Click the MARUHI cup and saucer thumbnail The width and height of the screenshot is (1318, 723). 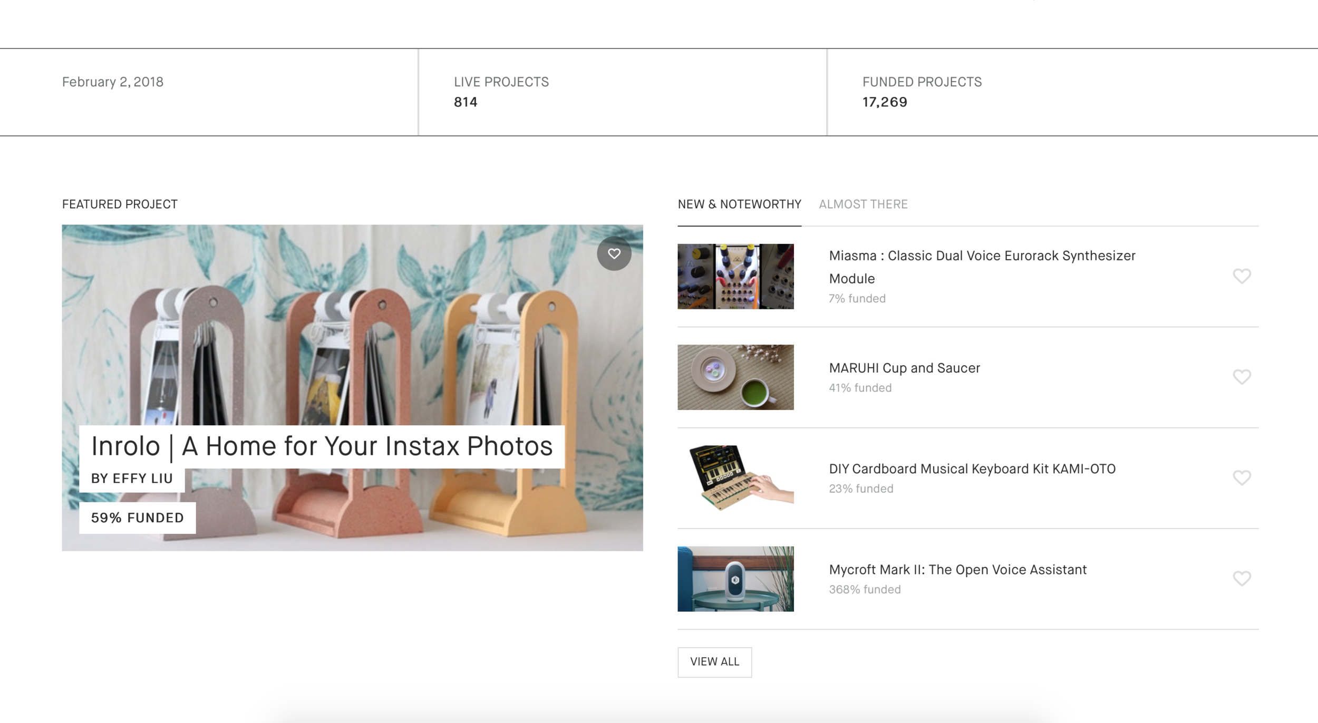(735, 377)
